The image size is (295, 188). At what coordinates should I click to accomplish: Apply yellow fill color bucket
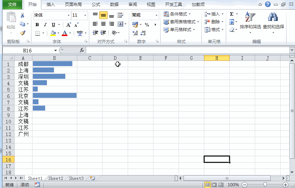(x=53, y=33)
